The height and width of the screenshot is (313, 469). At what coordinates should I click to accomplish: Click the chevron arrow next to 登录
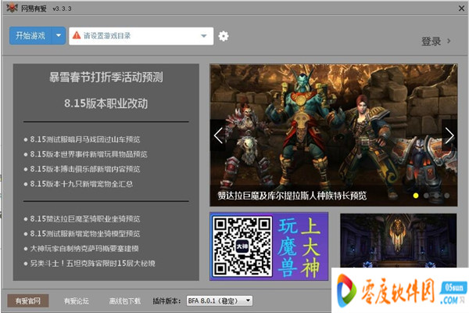[449, 41]
